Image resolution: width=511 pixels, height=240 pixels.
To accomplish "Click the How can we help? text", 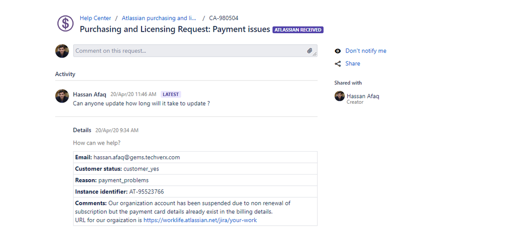I will (97, 143).
